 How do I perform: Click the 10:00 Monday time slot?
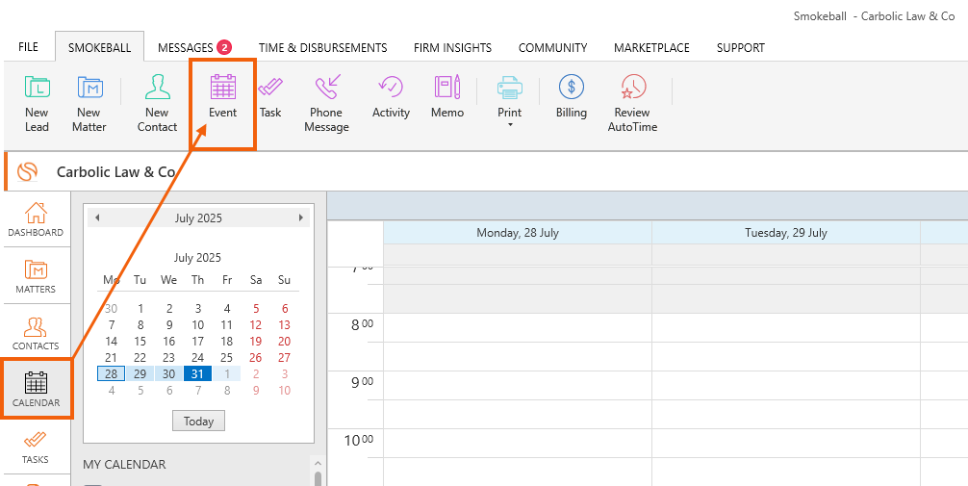(518, 444)
